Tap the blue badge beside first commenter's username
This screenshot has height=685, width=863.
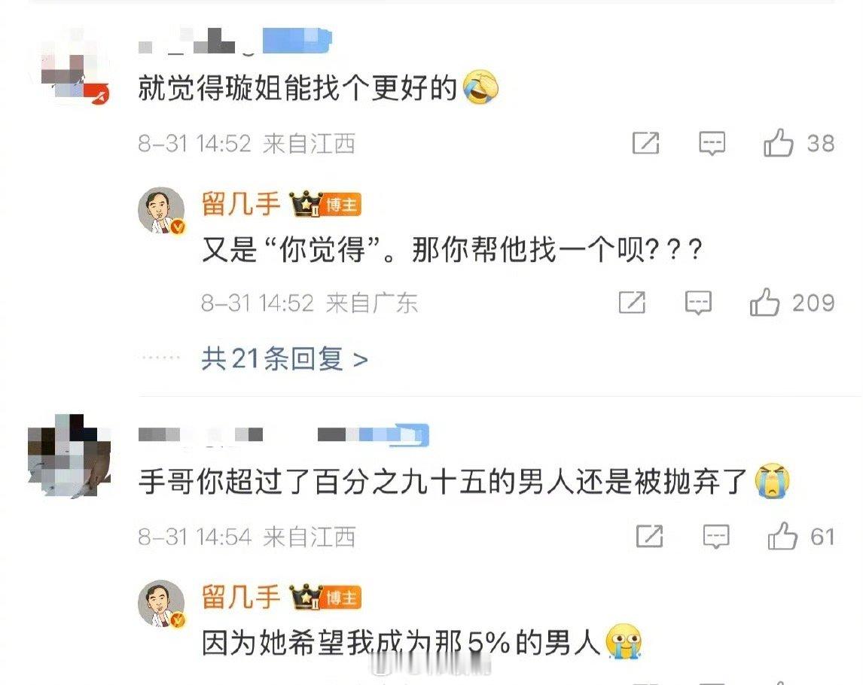(297, 41)
